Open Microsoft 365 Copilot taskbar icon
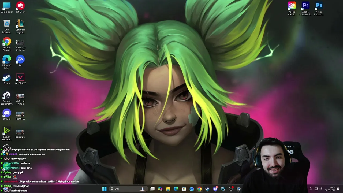343x193 pixels. [160, 189]
